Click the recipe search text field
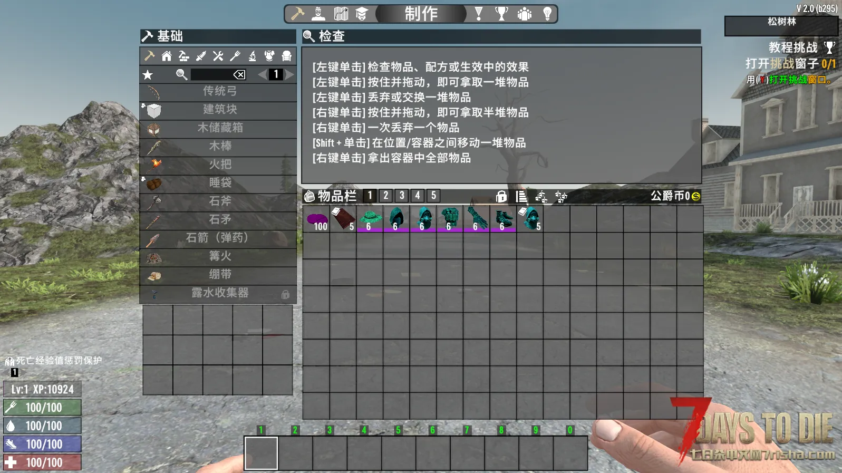 click(x=212, y=74)
